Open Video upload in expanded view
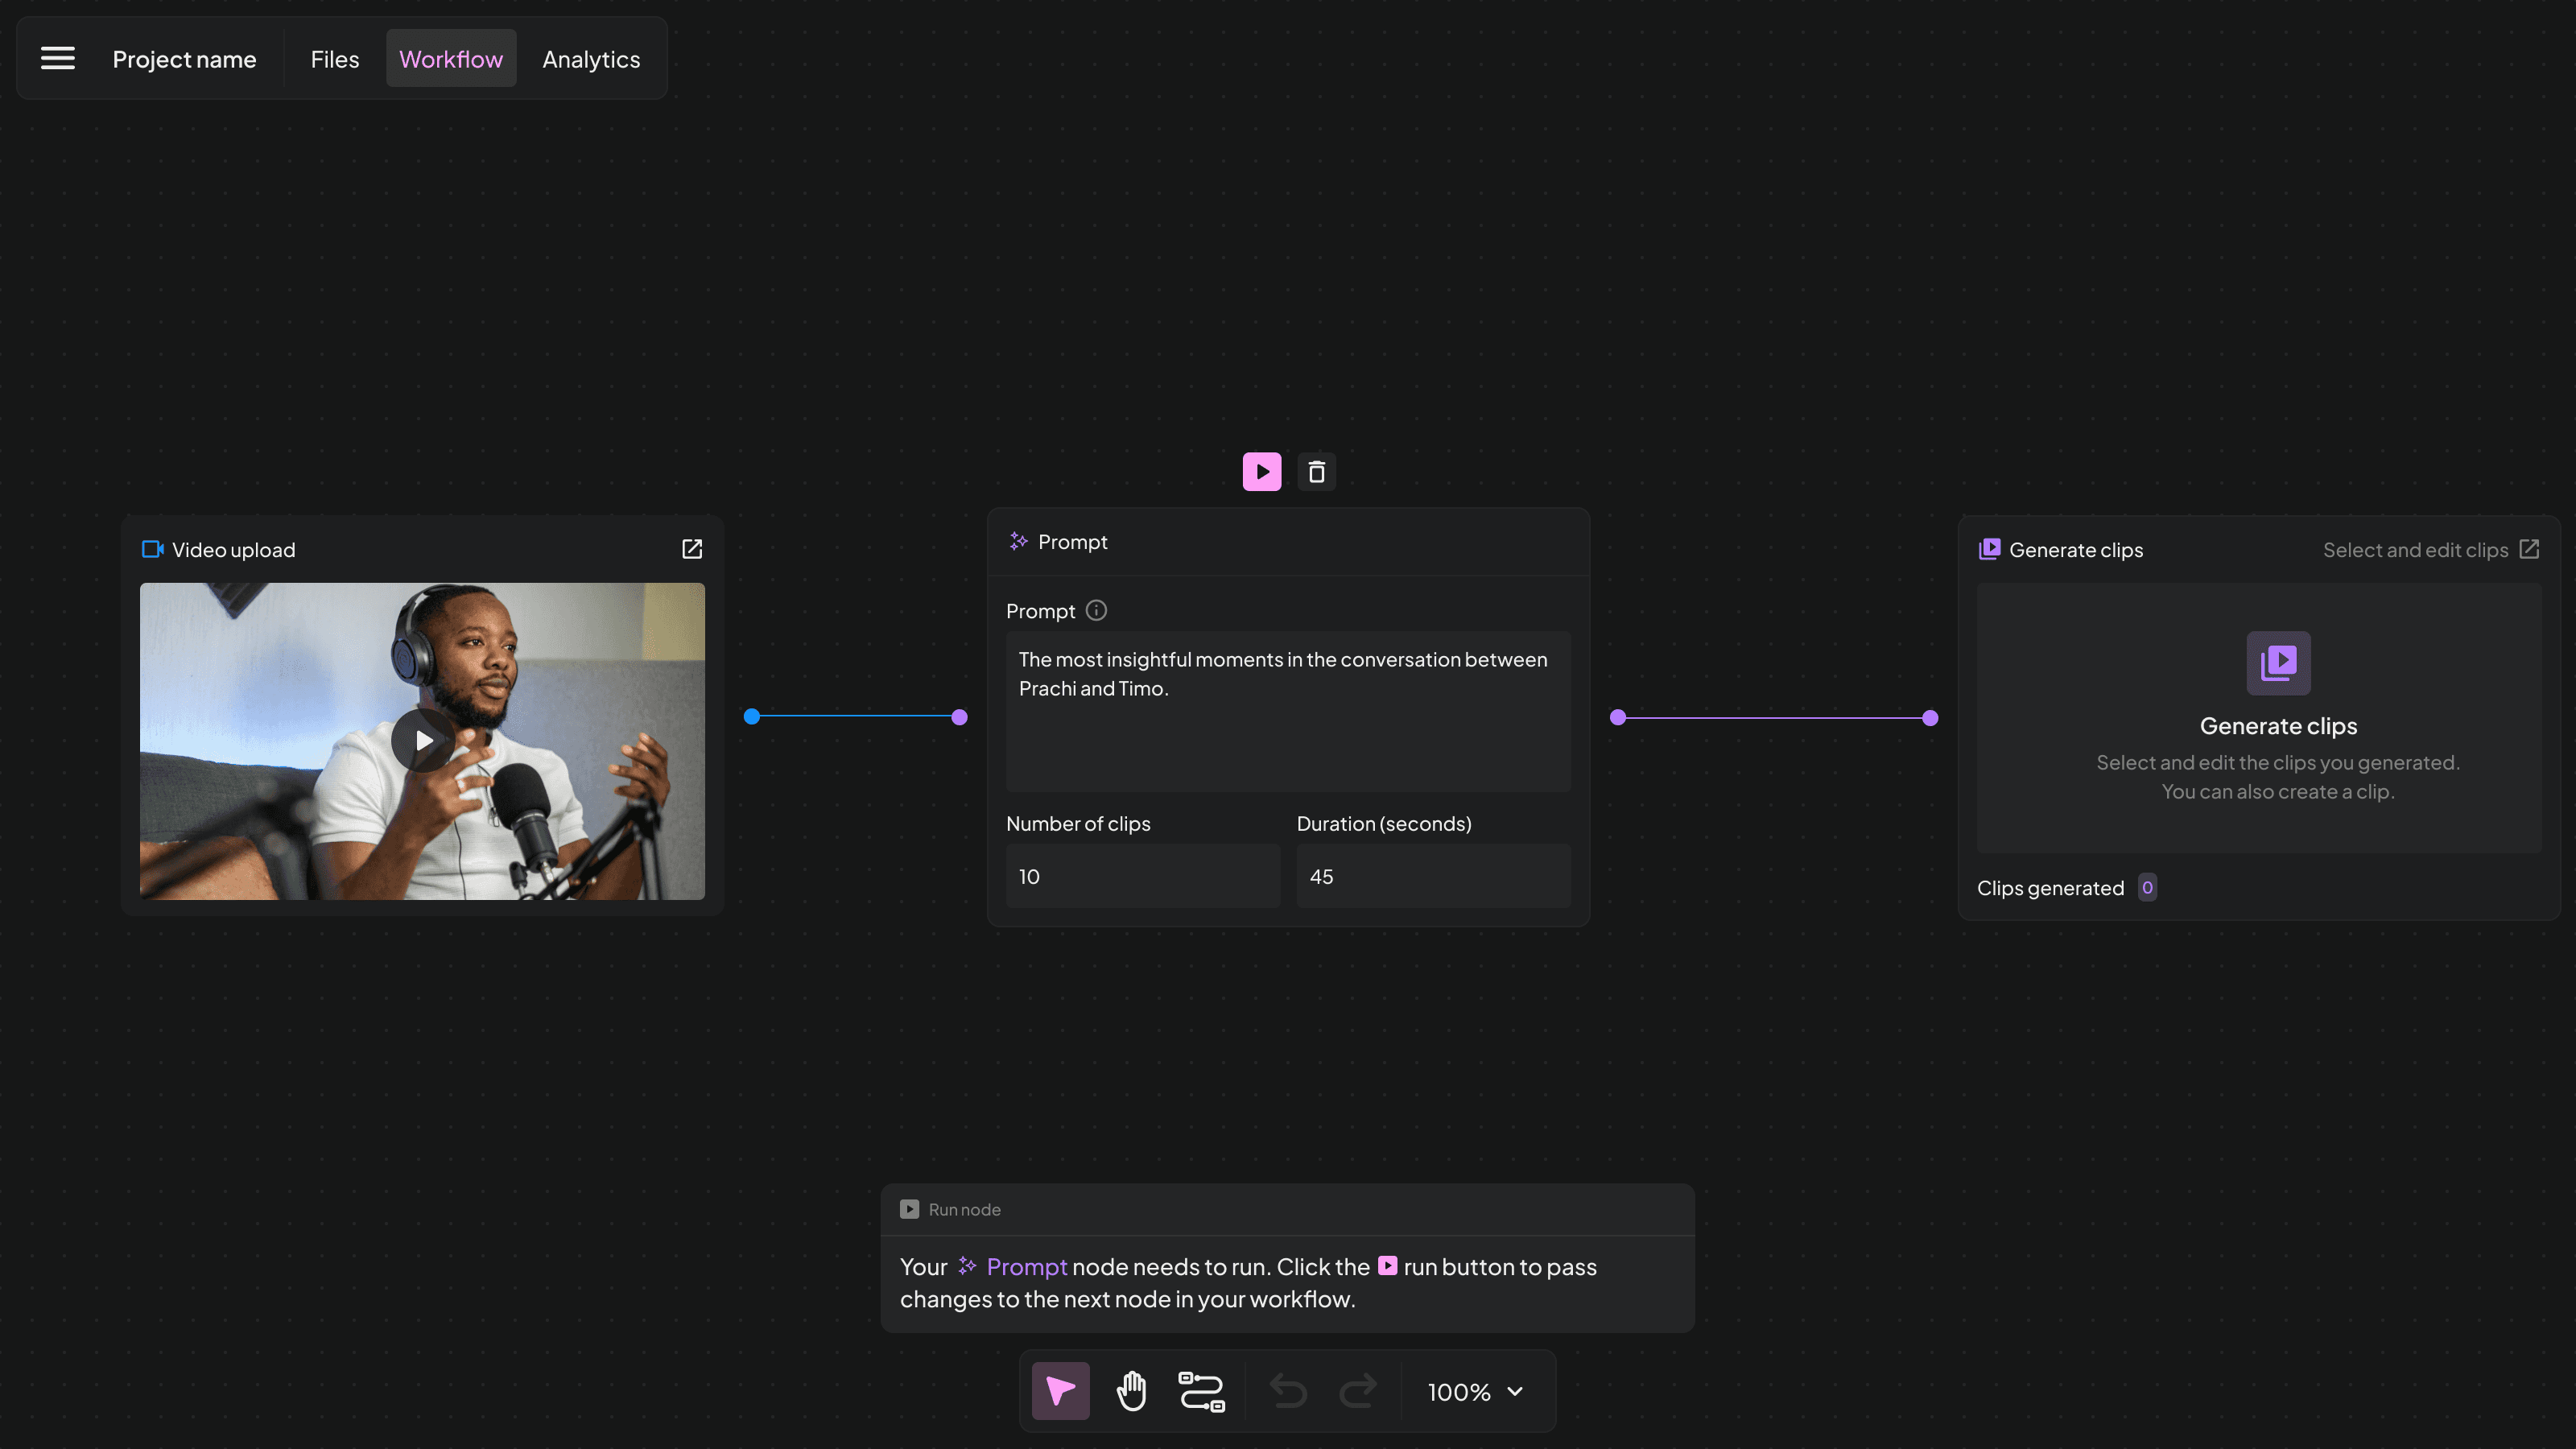The height and width of the screenshot is (1449, 2576). 692,549
